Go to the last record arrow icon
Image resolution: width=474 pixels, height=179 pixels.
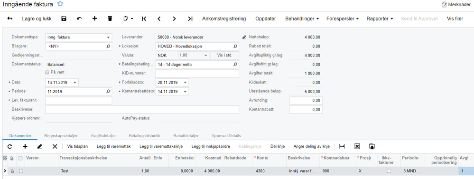190,19
